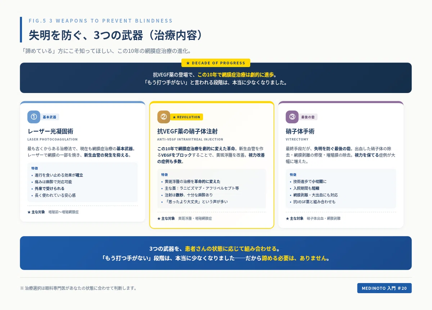Click the bullet 外来で受けられる
Viewport: 432px width, 310px height.
click(x=50, y=189)
